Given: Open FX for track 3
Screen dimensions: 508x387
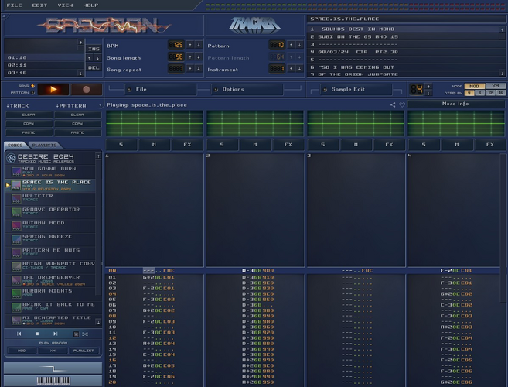Looking at the screenshot, I should pyautogui.click(x=389, y=145).
